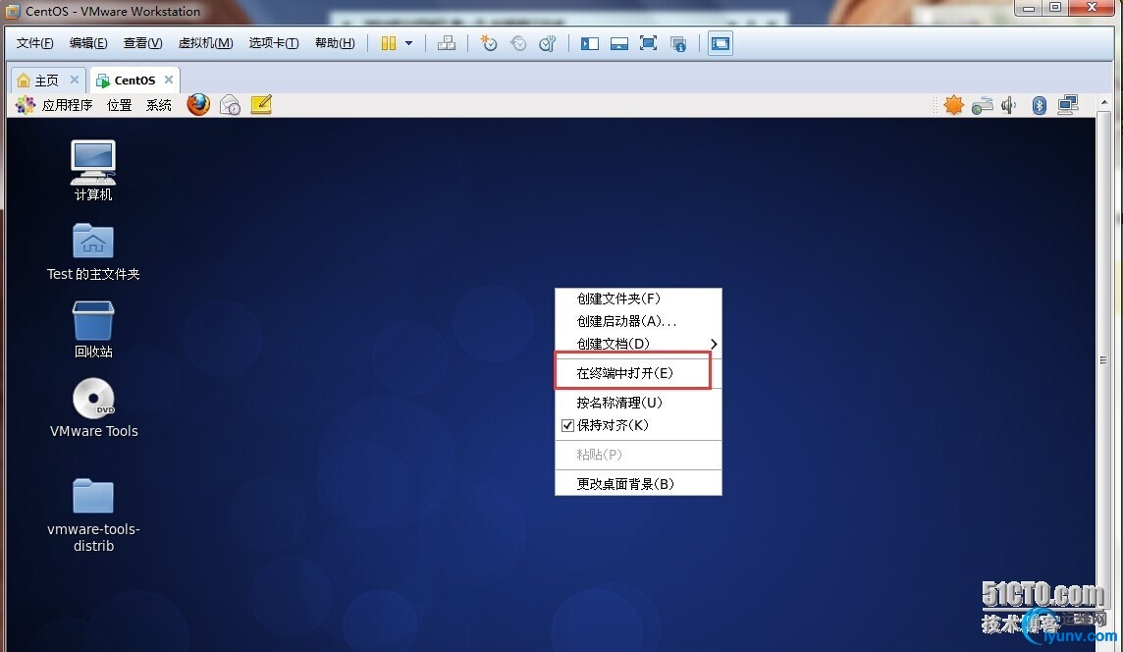
Task: Click the removable drive tray icon
Action: pos(982,105)
